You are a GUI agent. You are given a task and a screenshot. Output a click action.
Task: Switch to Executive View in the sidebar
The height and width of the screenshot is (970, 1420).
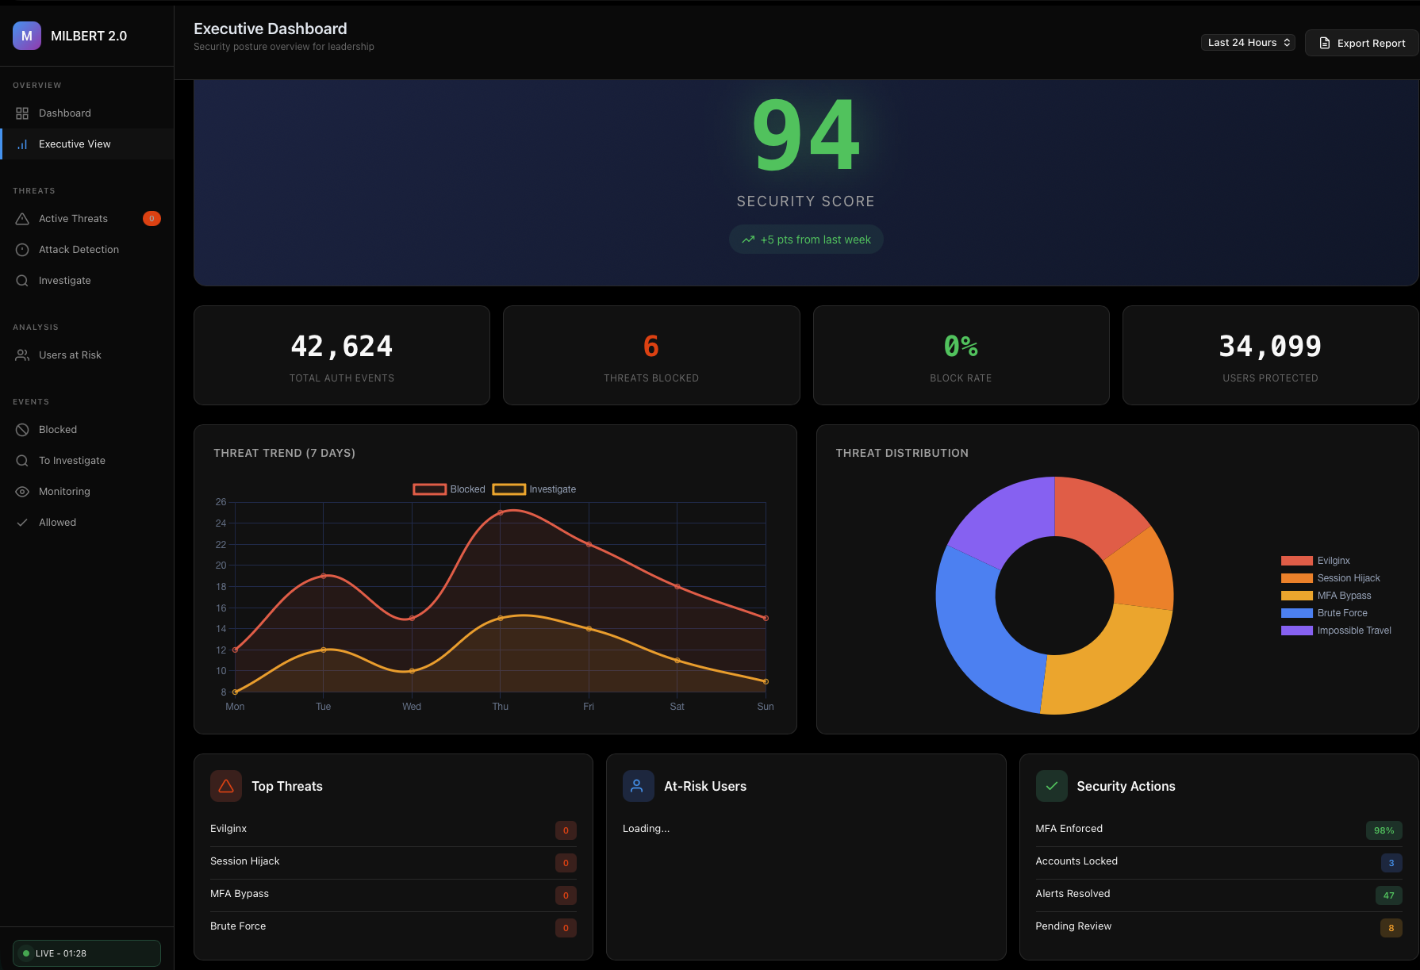click(75, 144)
